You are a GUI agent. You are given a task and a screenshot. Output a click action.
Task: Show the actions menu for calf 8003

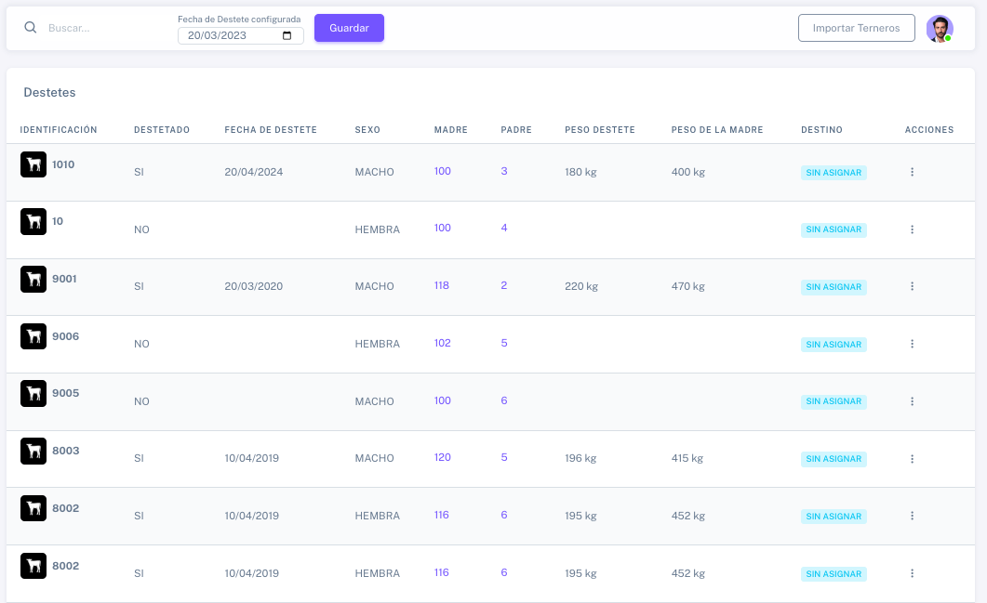click(x=912, y=459)
